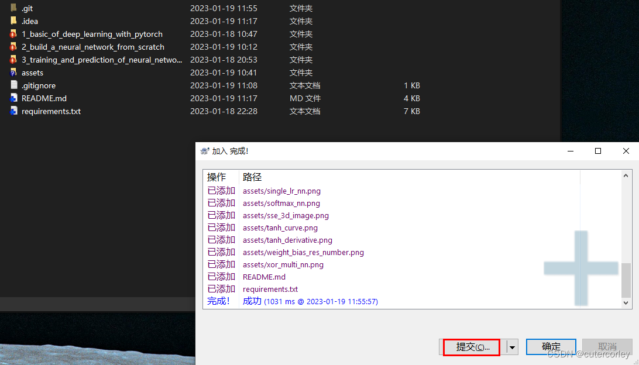
Task: Click the scroll up arrow in result list
Action: [626, 175]
